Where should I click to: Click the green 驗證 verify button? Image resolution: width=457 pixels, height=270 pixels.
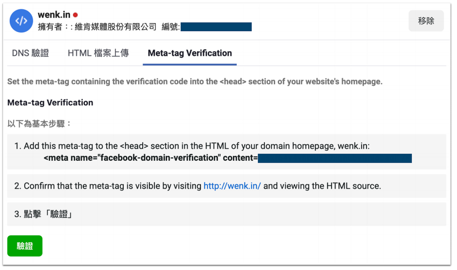tap(25, 246)
